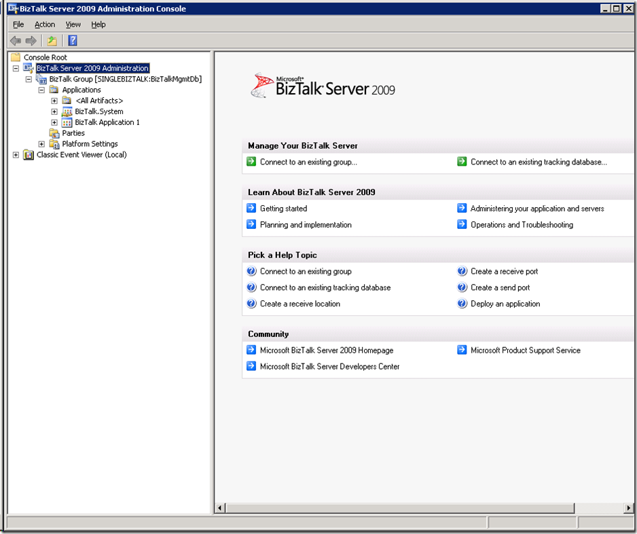Click the BizTalk Server 2009 Administration node icon
Screen dimensions: 637x534
(x=29, y=68)
